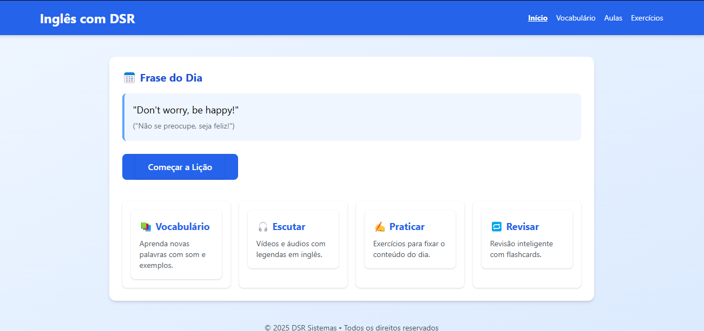Open the Aulas section in the header

tap(613, 18)
